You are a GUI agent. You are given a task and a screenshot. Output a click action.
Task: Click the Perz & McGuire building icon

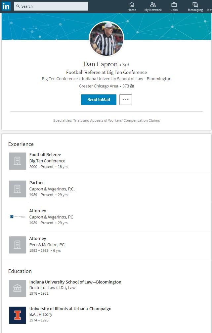click(18, 245)
